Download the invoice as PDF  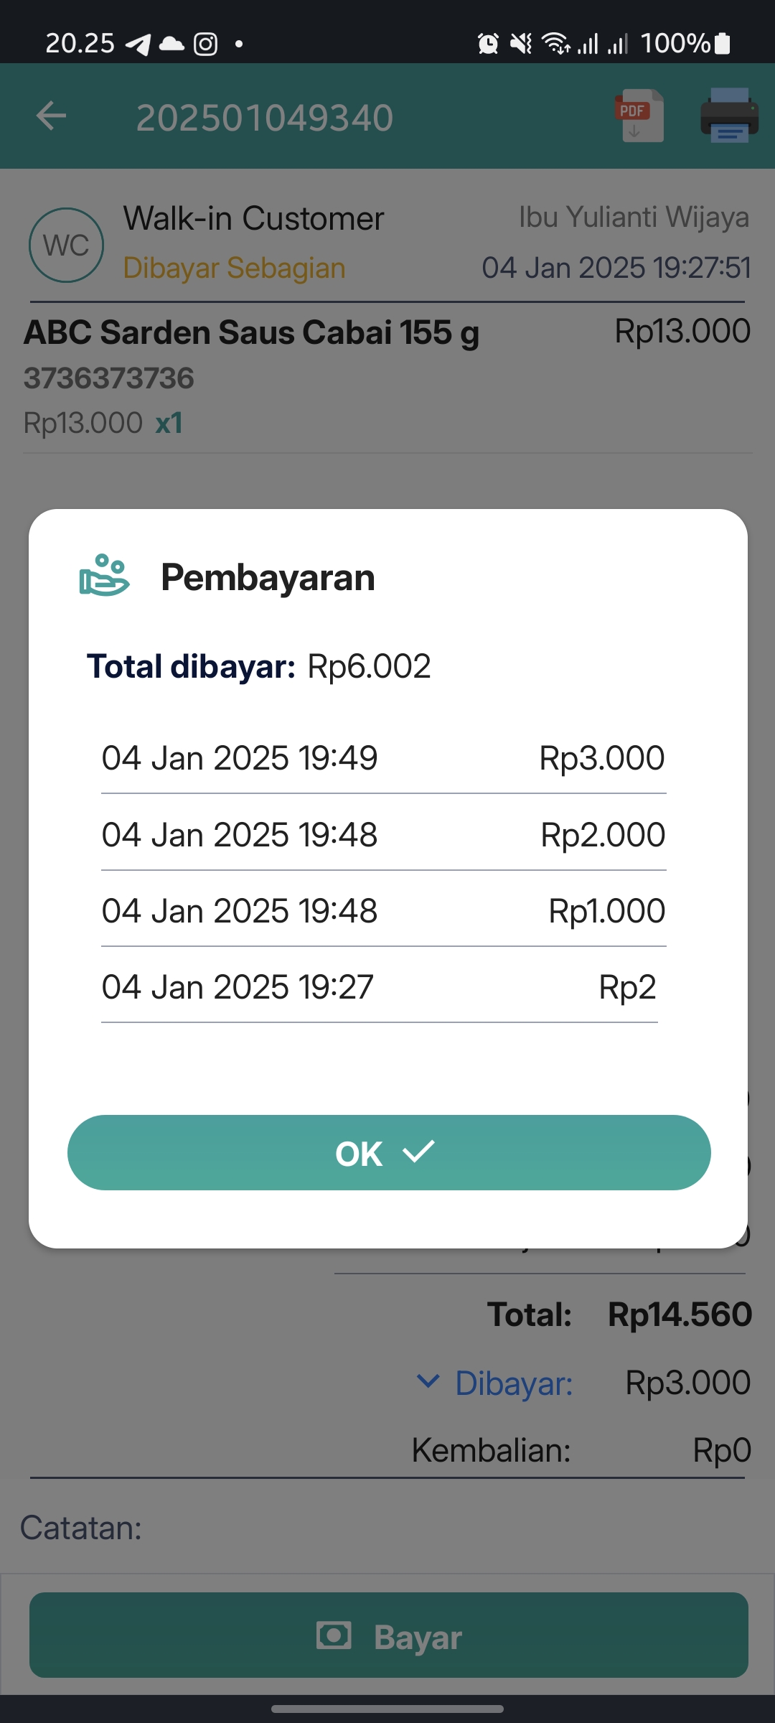[639, 116]
